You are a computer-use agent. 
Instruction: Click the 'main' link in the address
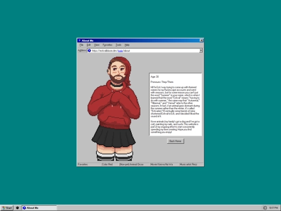[120, 51]
